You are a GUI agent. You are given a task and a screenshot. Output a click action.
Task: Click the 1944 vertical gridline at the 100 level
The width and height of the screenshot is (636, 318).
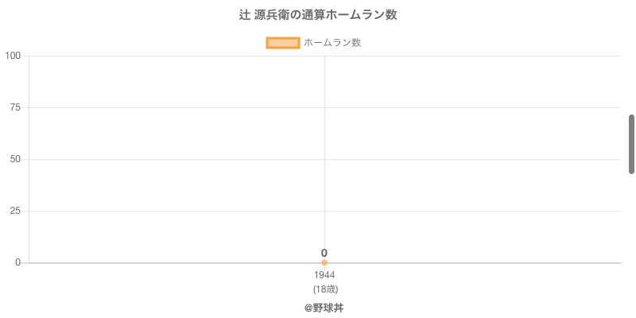pos(324,56)
